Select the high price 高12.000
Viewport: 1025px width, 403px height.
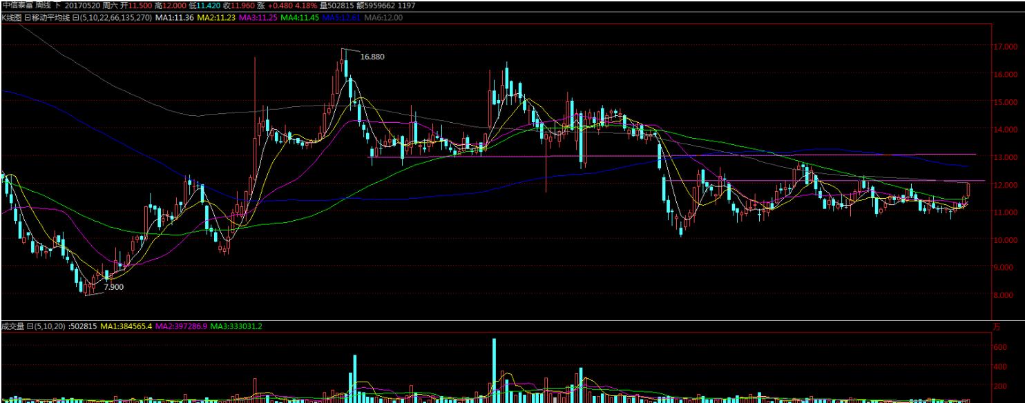pos(171,6)
